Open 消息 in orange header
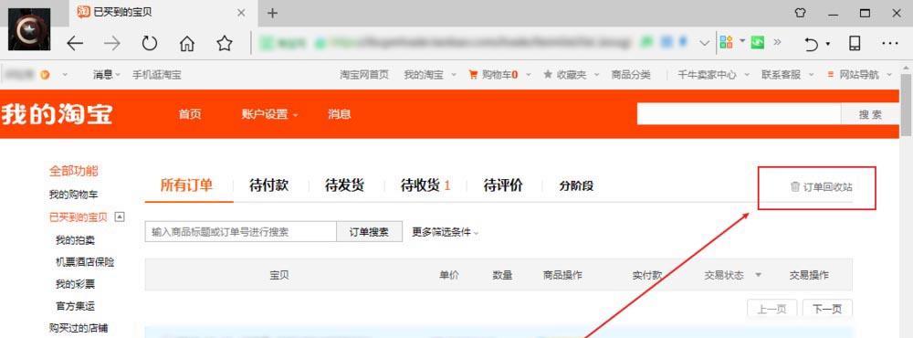 pos(340,114)
